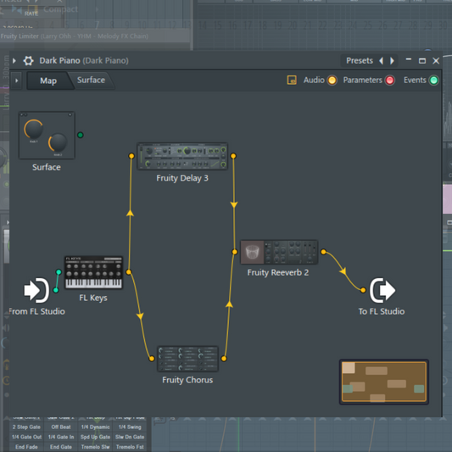Click the Surface module green output port

click(81, 135)
